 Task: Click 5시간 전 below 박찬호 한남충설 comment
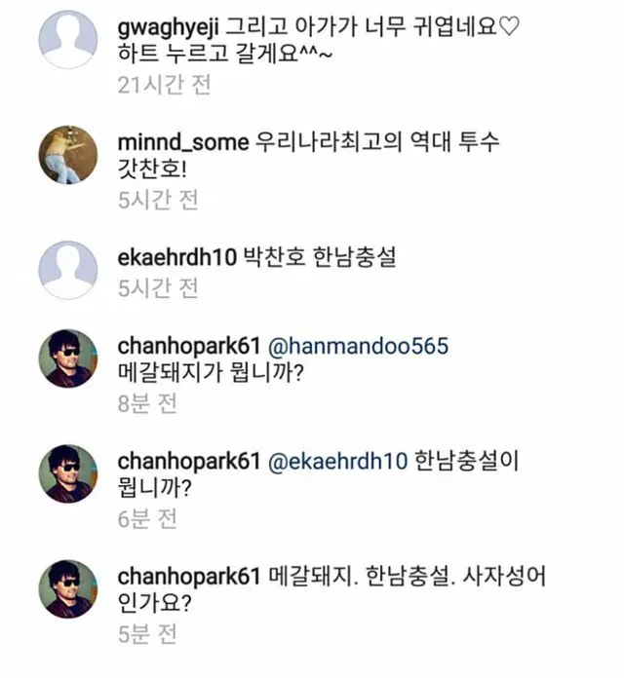tap(158, 288)
